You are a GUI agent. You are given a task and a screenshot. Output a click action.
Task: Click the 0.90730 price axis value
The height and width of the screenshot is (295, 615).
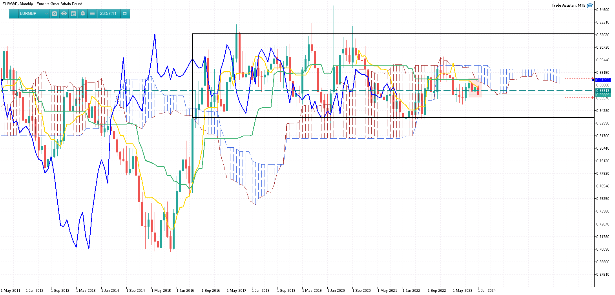coord(603,48)
